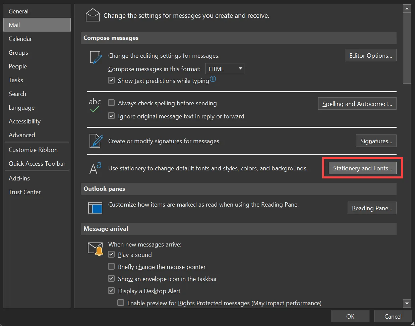
Task: Open the General options category
Action: [37, 11]
